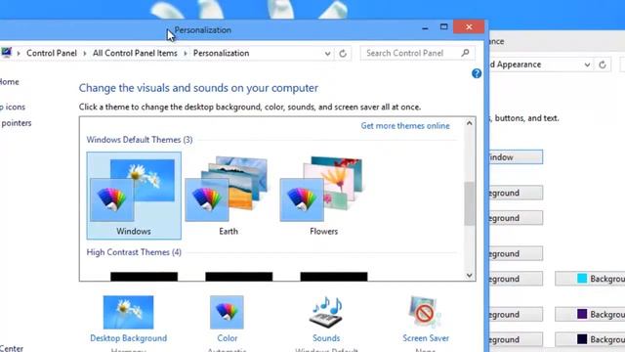
Task: Open the Screen Saver settings icon
Action: point(425,312)
